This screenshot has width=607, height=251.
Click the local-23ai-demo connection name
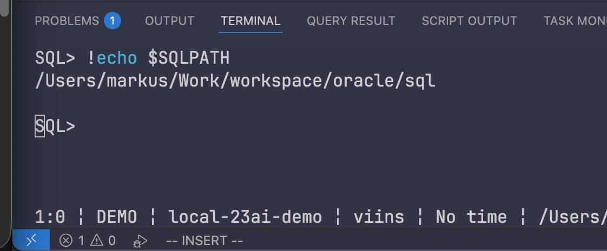click(x=245, y=217)
